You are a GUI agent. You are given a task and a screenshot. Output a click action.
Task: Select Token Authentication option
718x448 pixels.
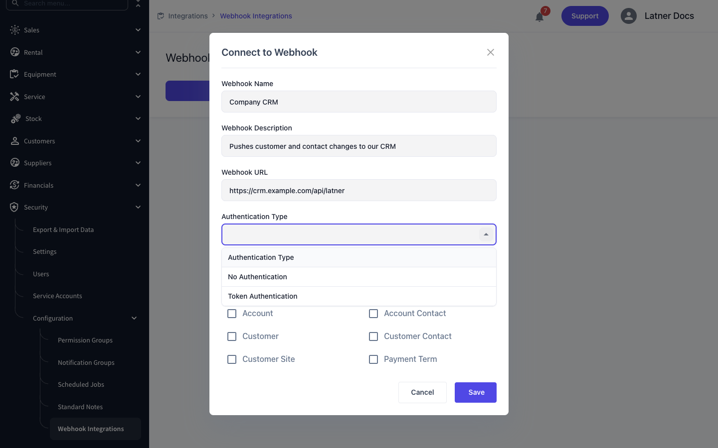point(359,296)
